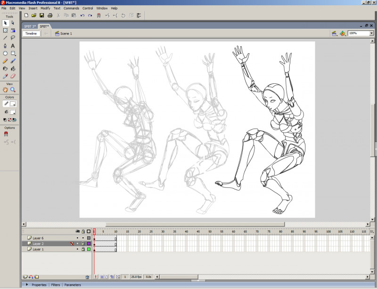Open the stroke color swatch
The height and width of the screenshot is (289, 377).
coord(13,103)
